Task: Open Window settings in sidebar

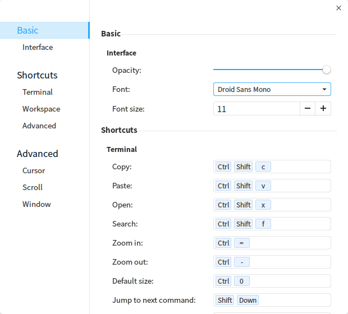Action: tap(36, 204)
